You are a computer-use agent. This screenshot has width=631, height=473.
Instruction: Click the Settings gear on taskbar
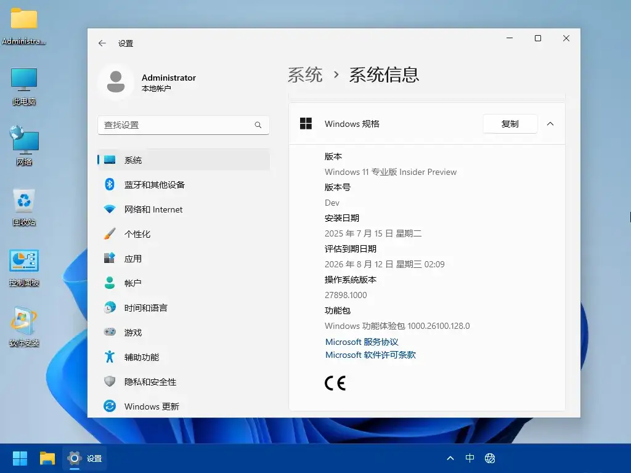75,458
